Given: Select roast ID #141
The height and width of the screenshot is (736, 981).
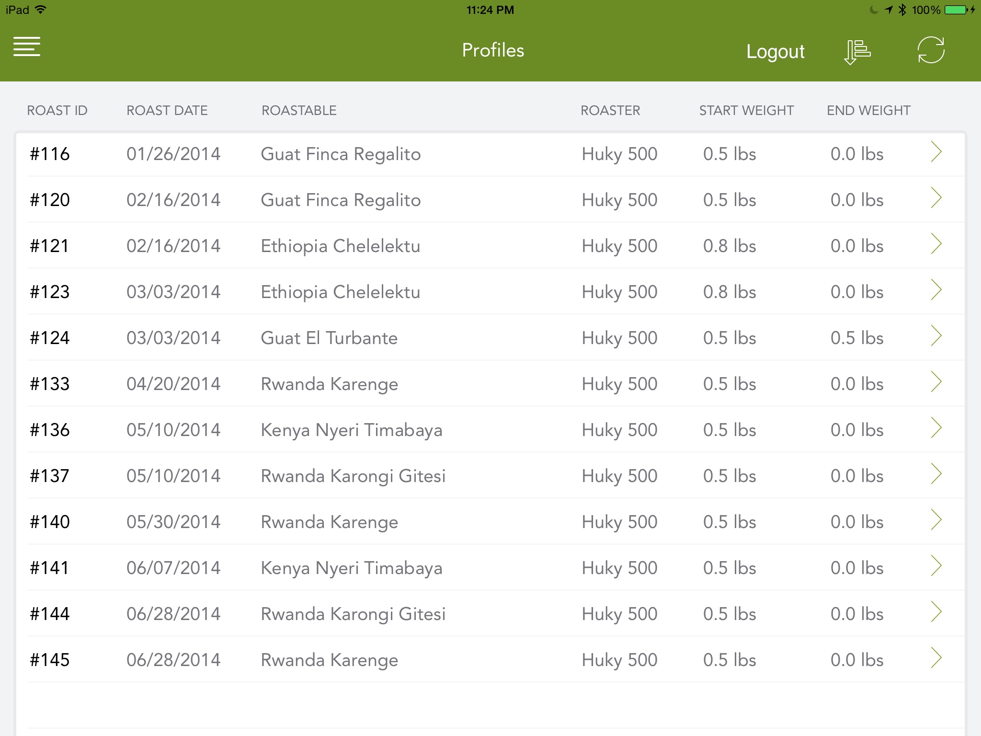Looking at the screenshot, I should [50, 568].
